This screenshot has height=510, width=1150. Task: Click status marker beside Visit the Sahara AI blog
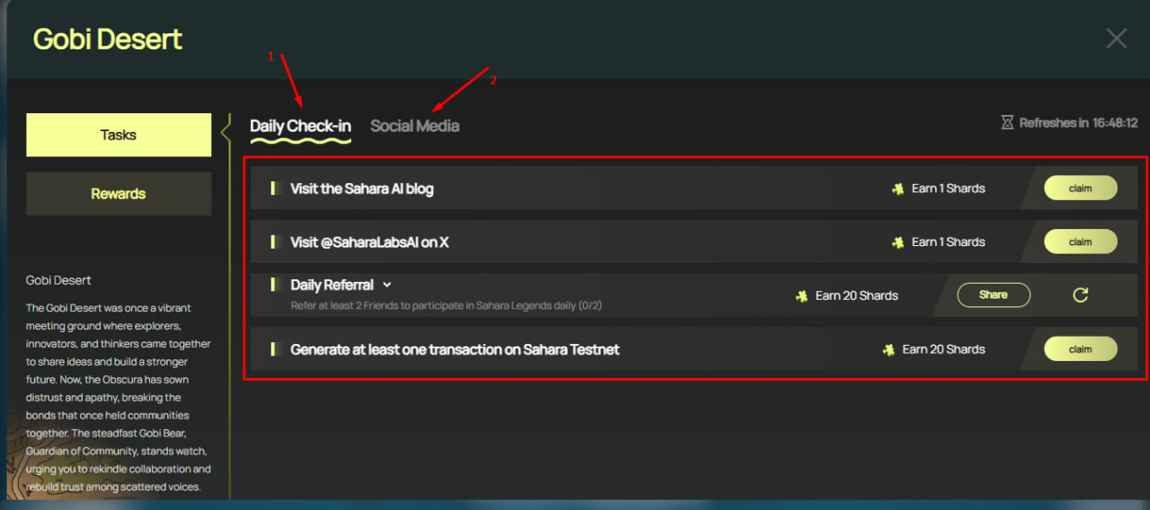[272, 189]
